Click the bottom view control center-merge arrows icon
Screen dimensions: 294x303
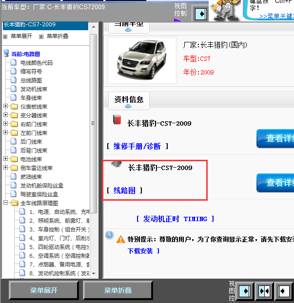(264, 291)
